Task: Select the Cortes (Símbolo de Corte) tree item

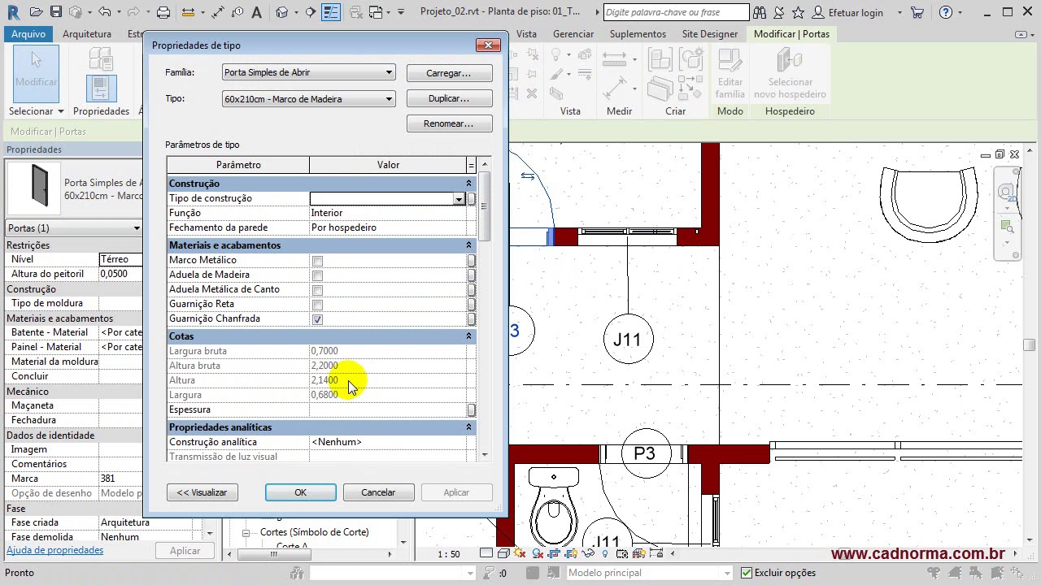Action: [x=314, y=532]
